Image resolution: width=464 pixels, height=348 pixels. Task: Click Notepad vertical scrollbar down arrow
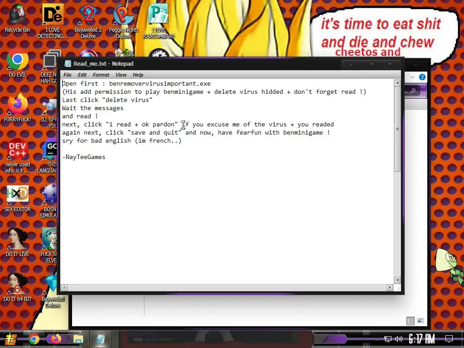(x=397, y=280)
